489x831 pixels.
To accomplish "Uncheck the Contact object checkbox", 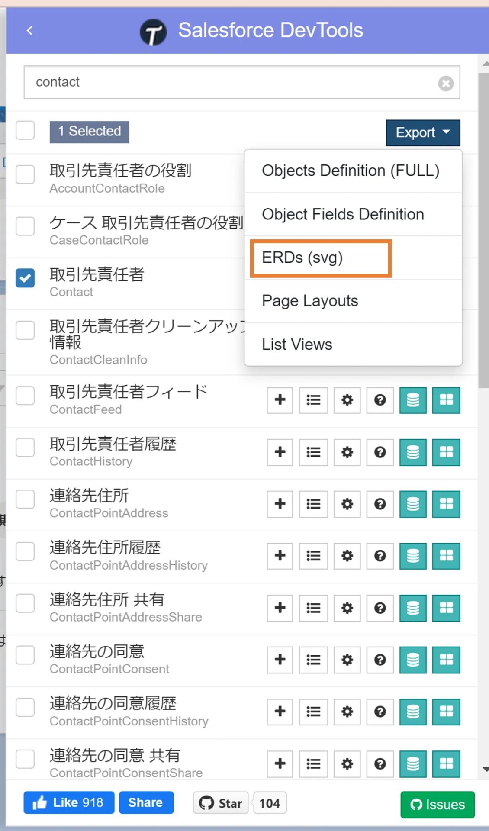I will (25, 278).
